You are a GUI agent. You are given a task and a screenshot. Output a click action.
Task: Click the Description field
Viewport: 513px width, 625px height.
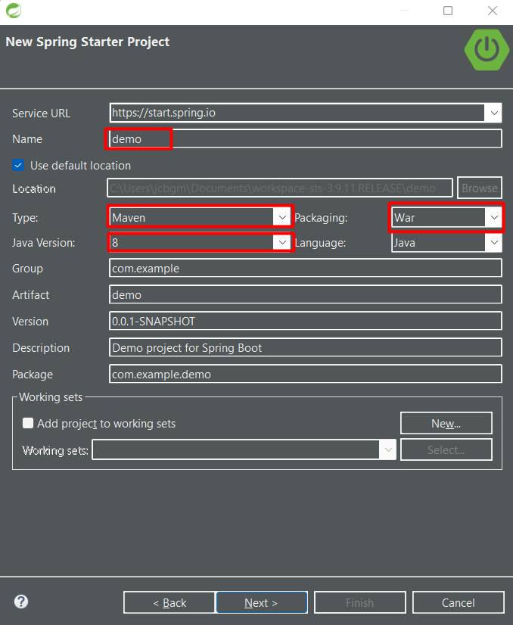(x=306, y=347)
